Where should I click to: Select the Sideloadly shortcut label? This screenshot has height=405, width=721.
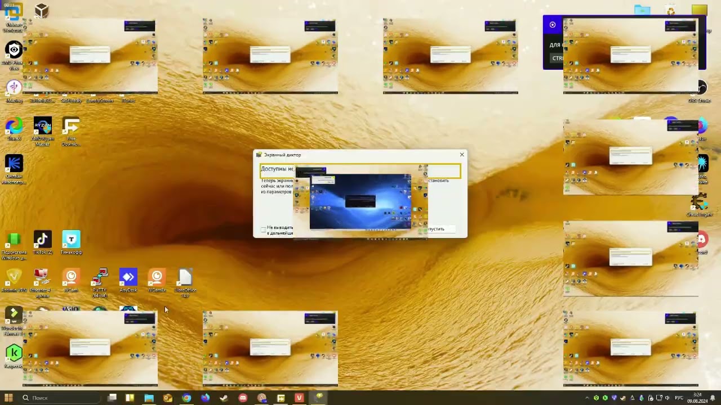(x=71, y=101)
